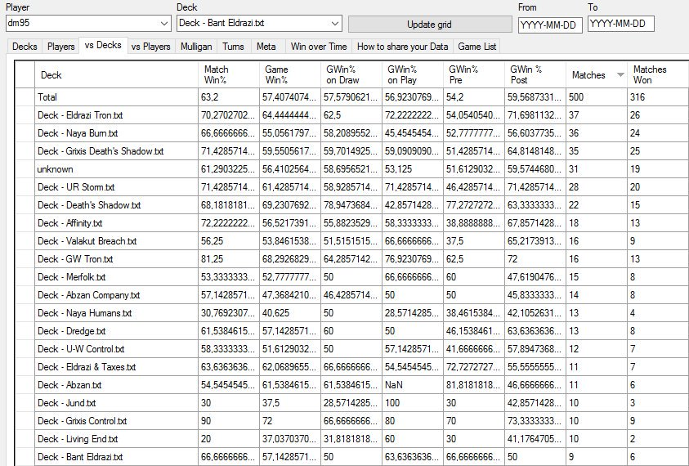Select the Eldrazi Tron deck row
This screenshot has height=466, width=689.
pyautogui.click(x=116, y=115)
